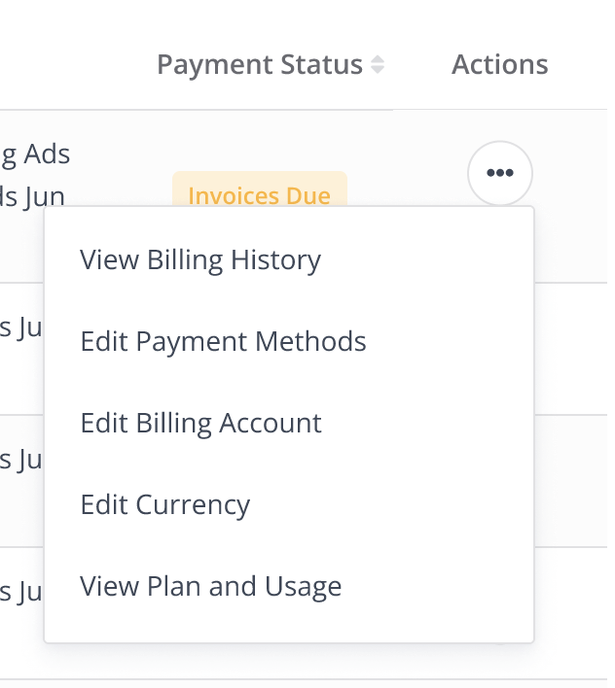The image size is (615, 688).
Task: Click the fourth row's Actions cell beside menu
Action: tap(570, 613)
